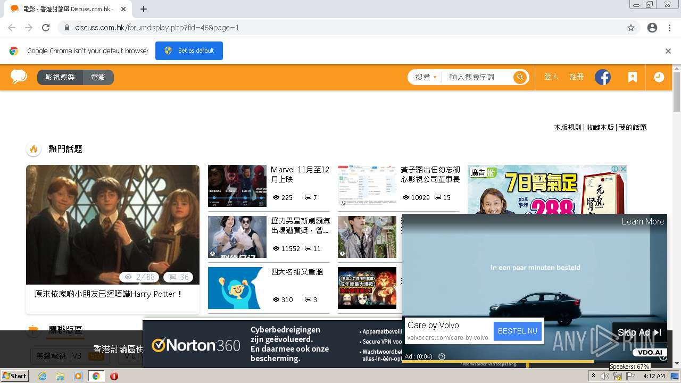The image size is (681, 383).
Task: Expand the 搜尋 search type dropdown
Action: tap(426, 77)
